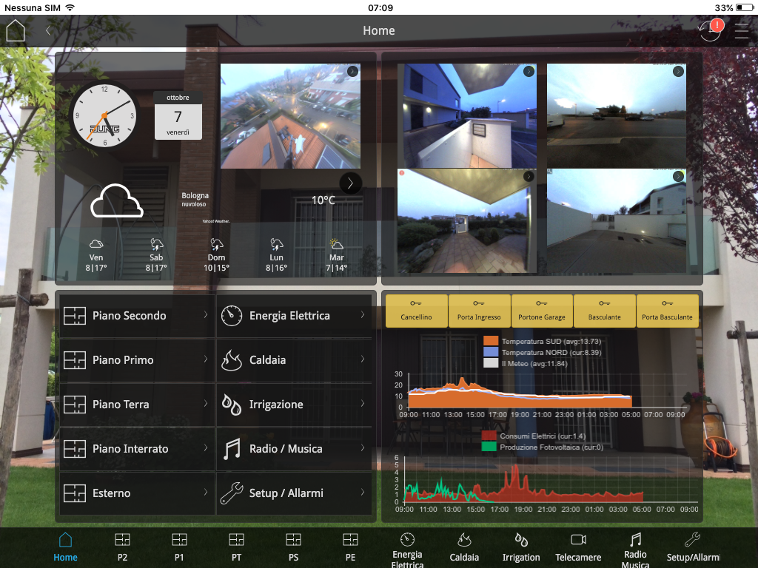Screen dimensions: 758x568
Task: Toggle the Portone Garage key button
Action: click(x=542, y=311)
